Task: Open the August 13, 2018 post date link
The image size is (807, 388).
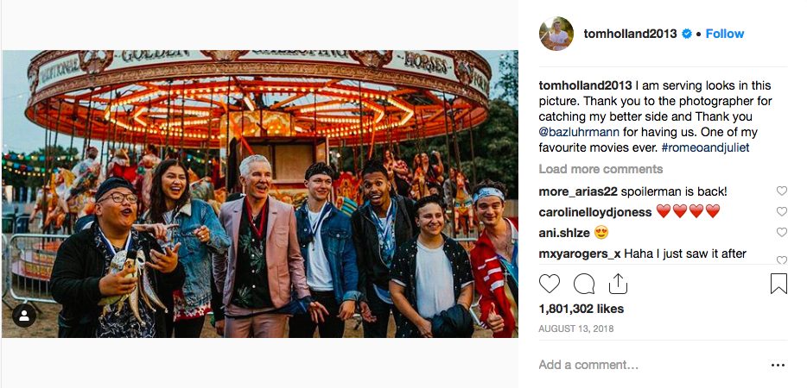Action: pos(576,329)
